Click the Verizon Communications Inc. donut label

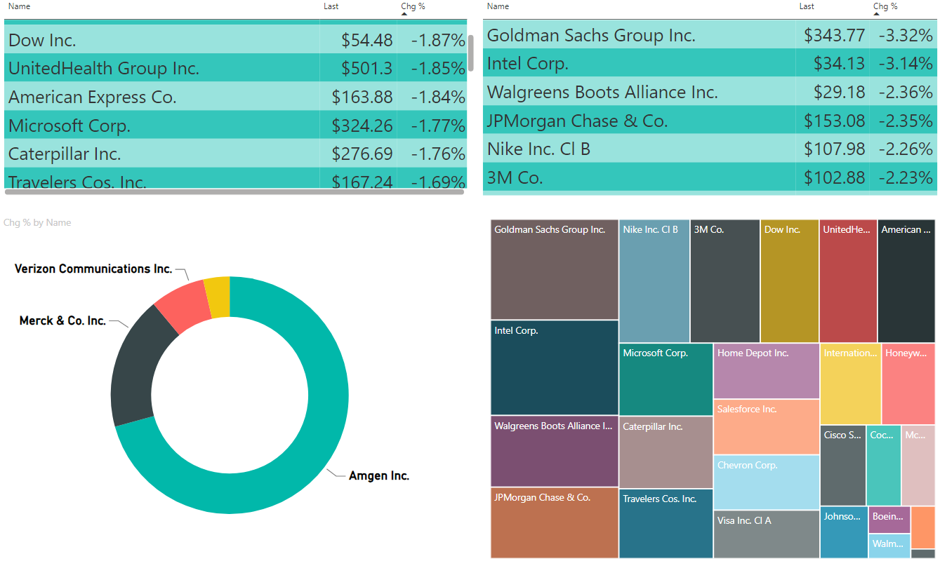tap(93, 269)
